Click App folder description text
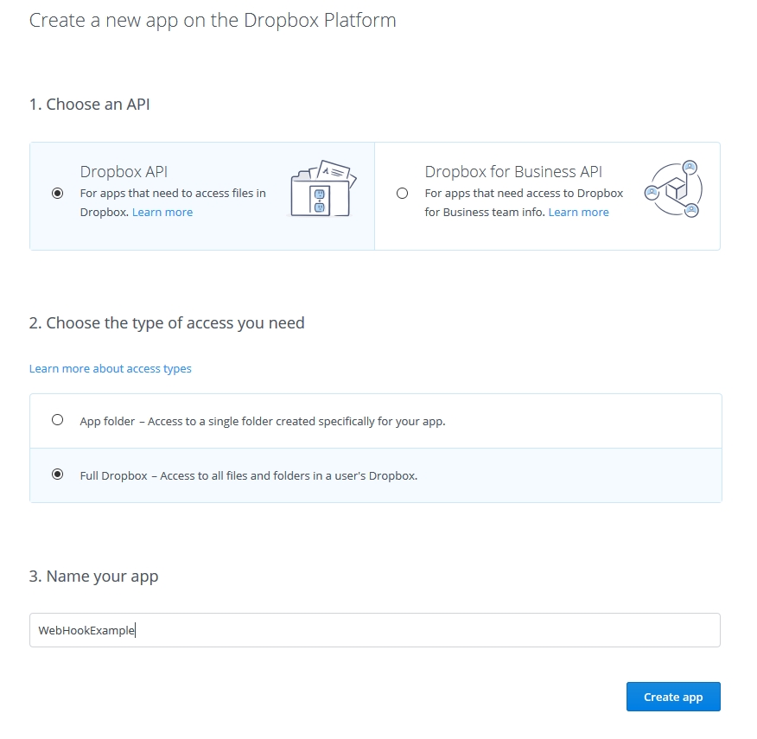 click(263, 422)
